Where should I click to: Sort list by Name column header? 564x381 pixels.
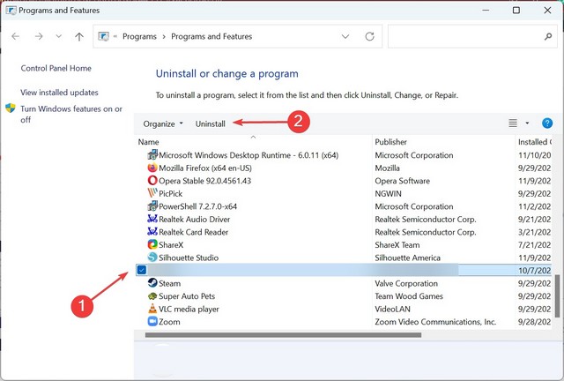[x=149, y=142]
